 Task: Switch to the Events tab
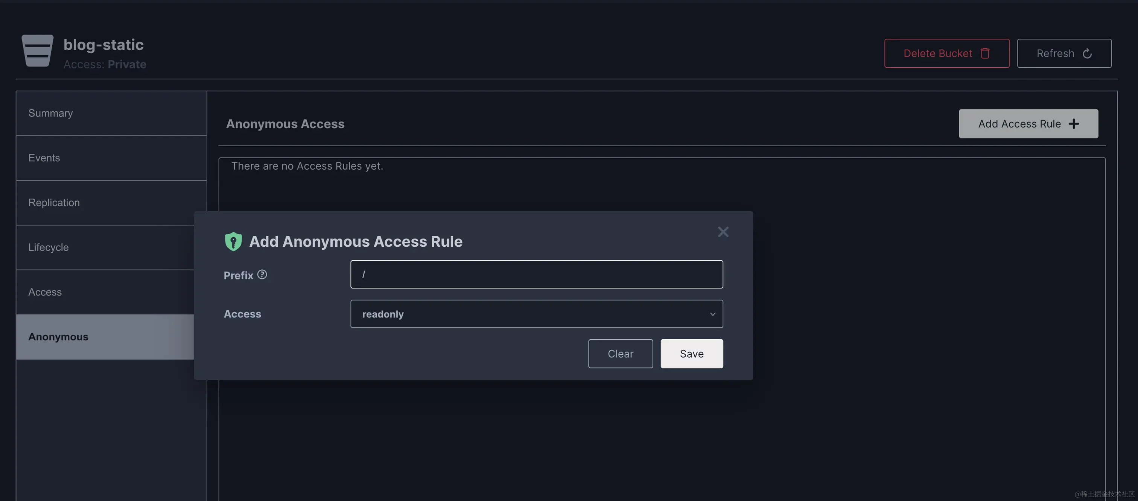pos(111,158)
